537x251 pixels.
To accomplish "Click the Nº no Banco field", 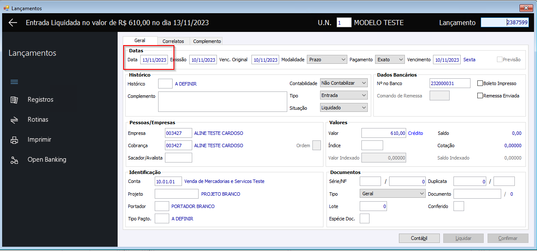I will [x=450, y=83].
